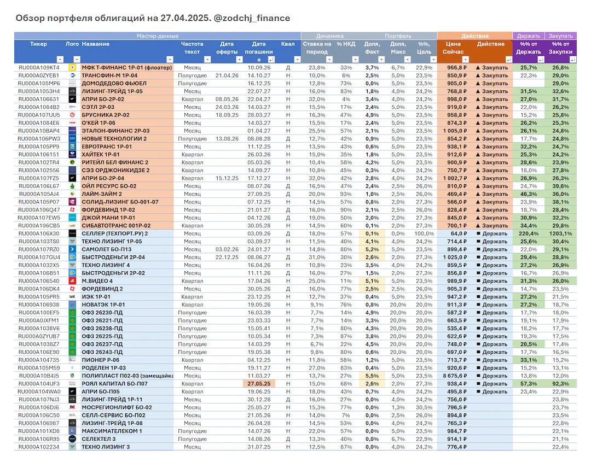Click the М.Видео 4 red logo icon
The width and height of the screenshot is (591, 462).
point(72,281)
